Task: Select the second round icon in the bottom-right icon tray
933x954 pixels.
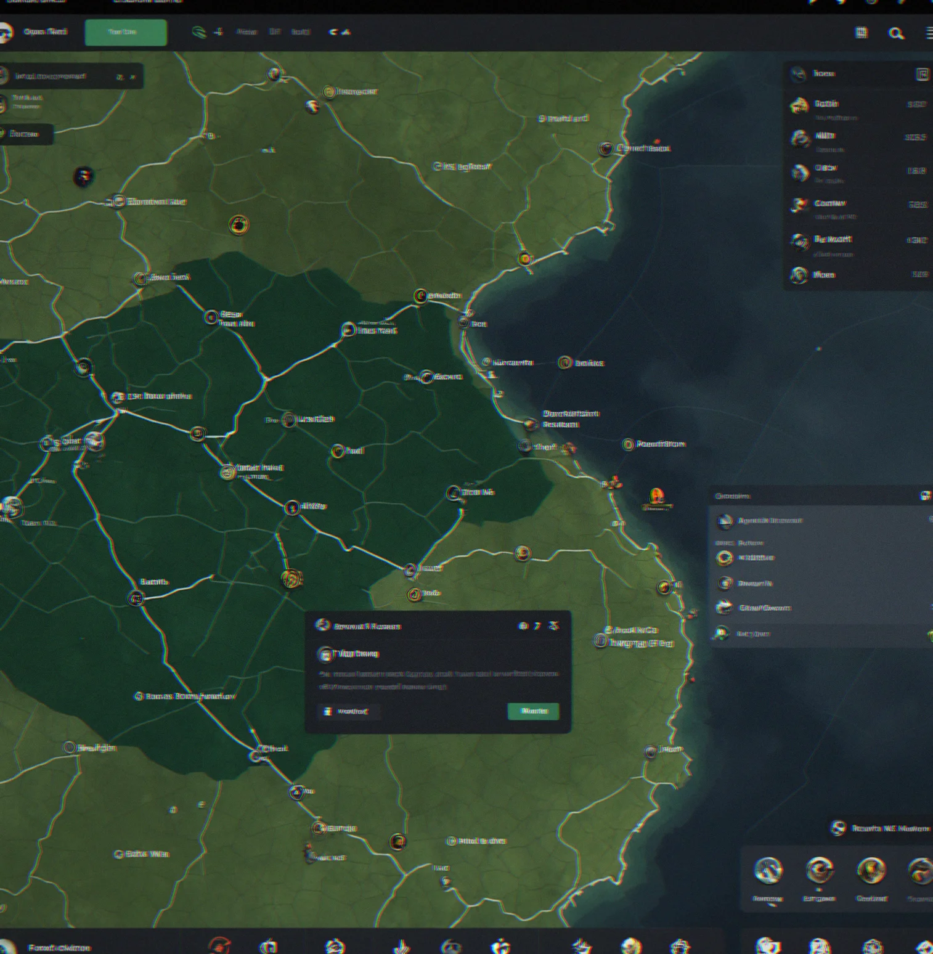Action: coord(820,871)
